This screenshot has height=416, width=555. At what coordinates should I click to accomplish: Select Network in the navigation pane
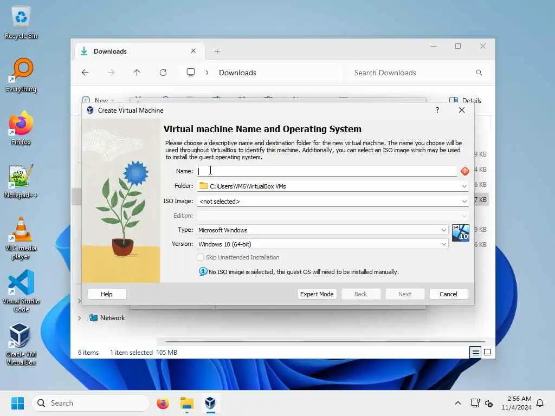tap(112, 318)
